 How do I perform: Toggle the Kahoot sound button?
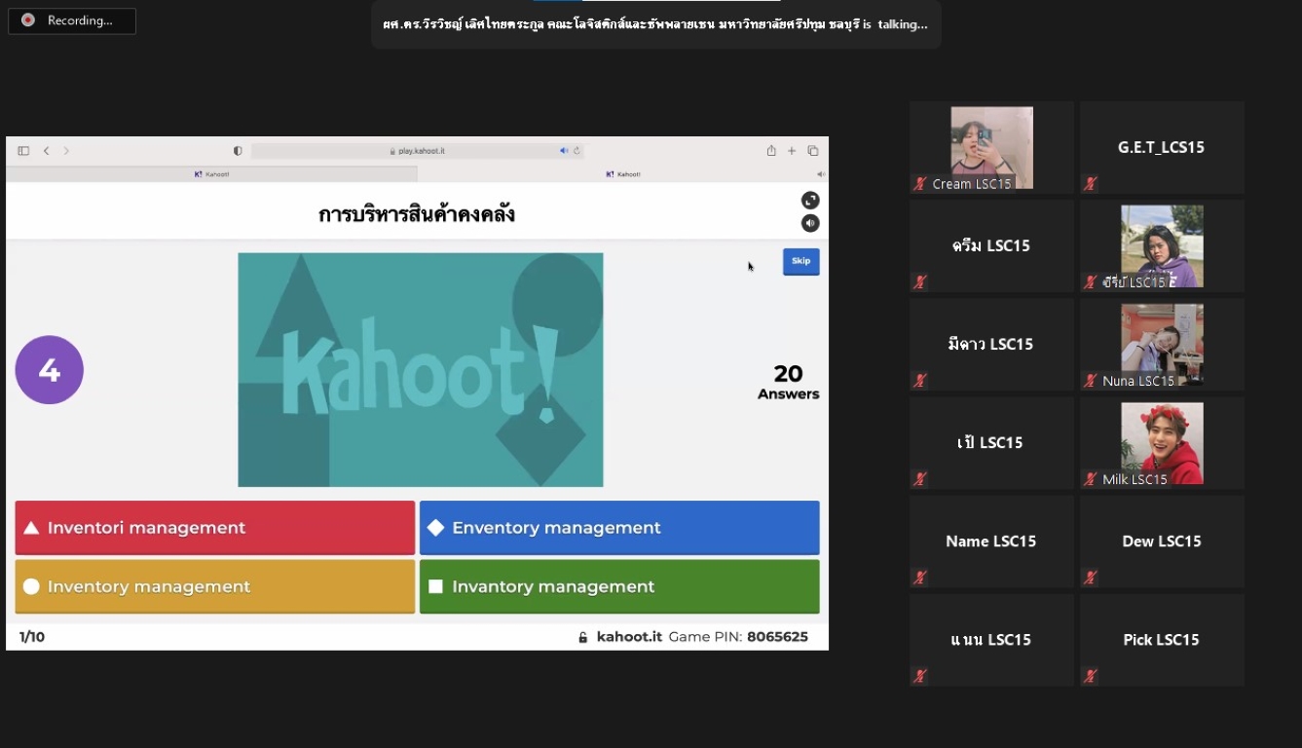pyautogui.click(x=810, y=223)
